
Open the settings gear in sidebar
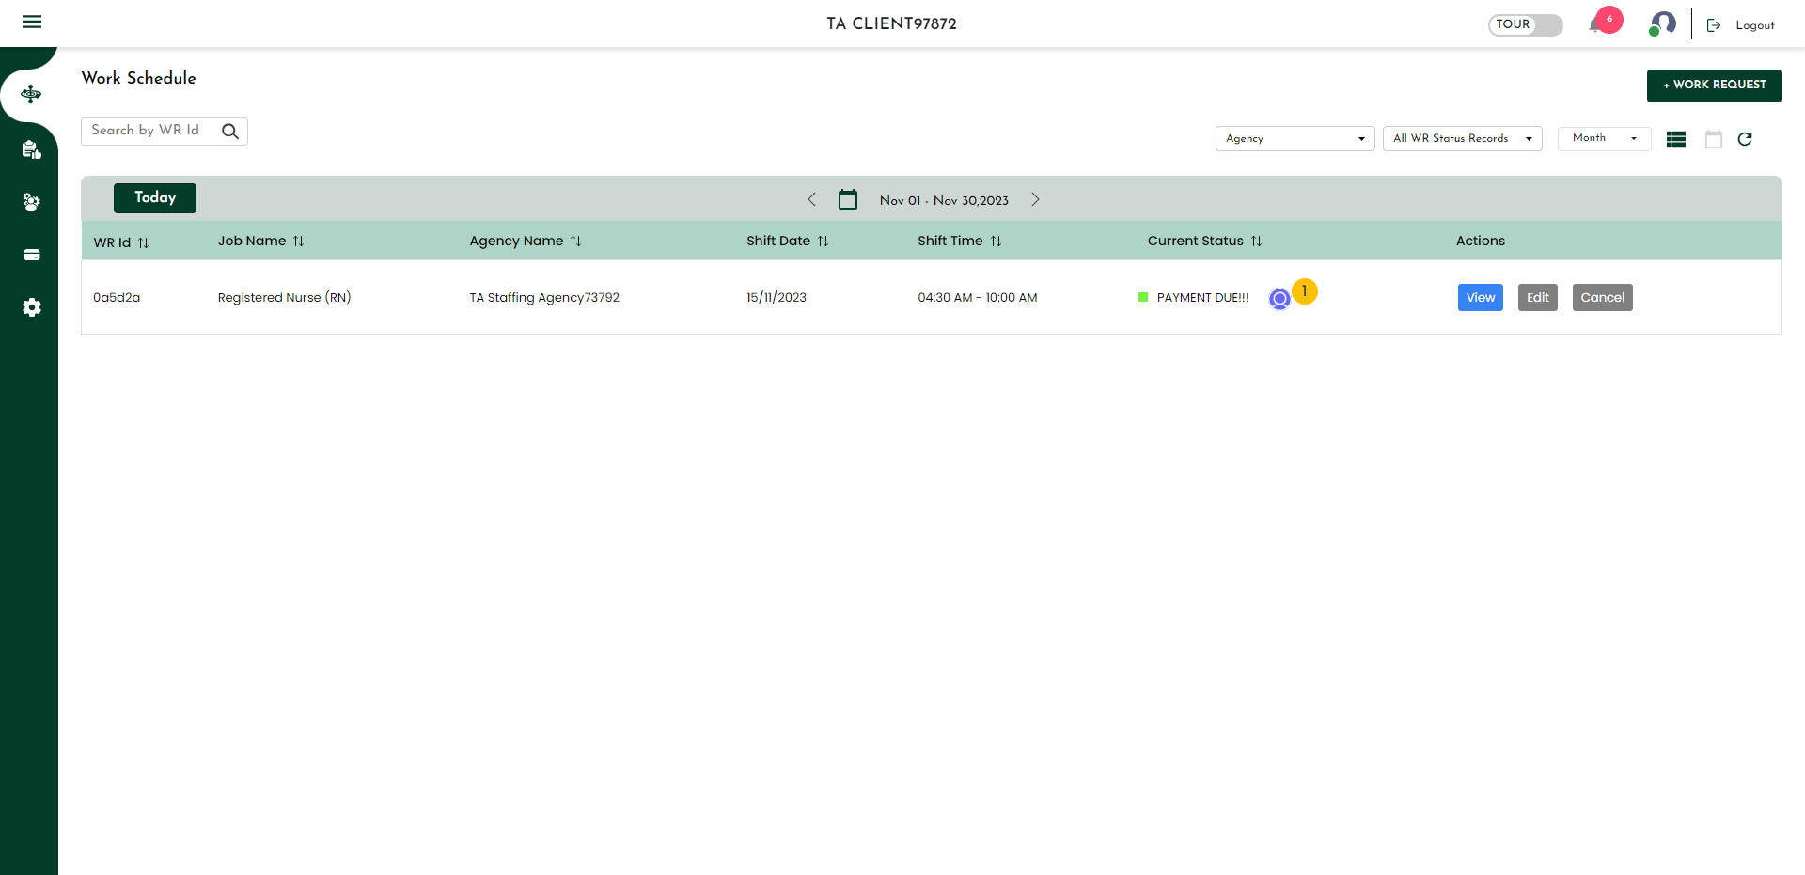click(31, 307)
